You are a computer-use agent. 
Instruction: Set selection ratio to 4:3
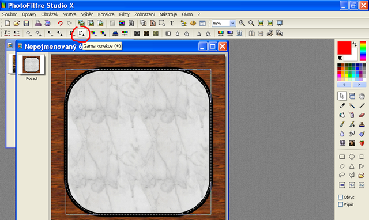tap(352, 185)
